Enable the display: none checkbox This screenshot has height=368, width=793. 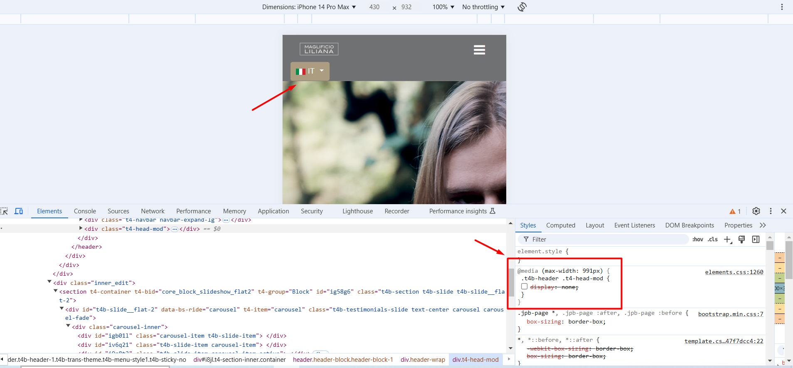[x=525, y=286]
